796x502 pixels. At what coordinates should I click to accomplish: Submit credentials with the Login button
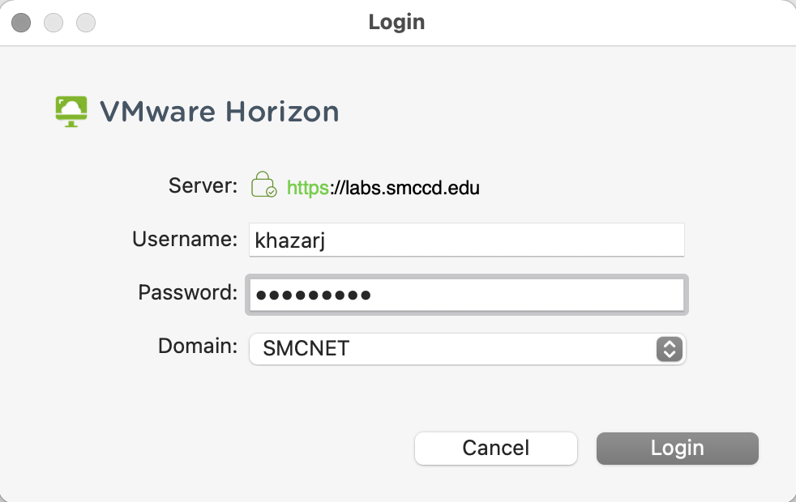[677, 449]
